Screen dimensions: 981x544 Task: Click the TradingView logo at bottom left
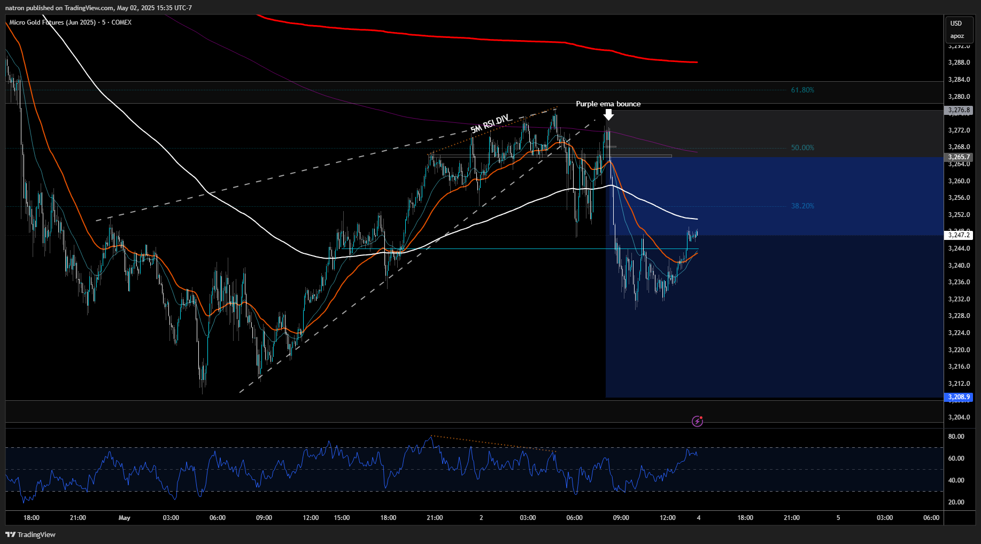pos(30,534)
